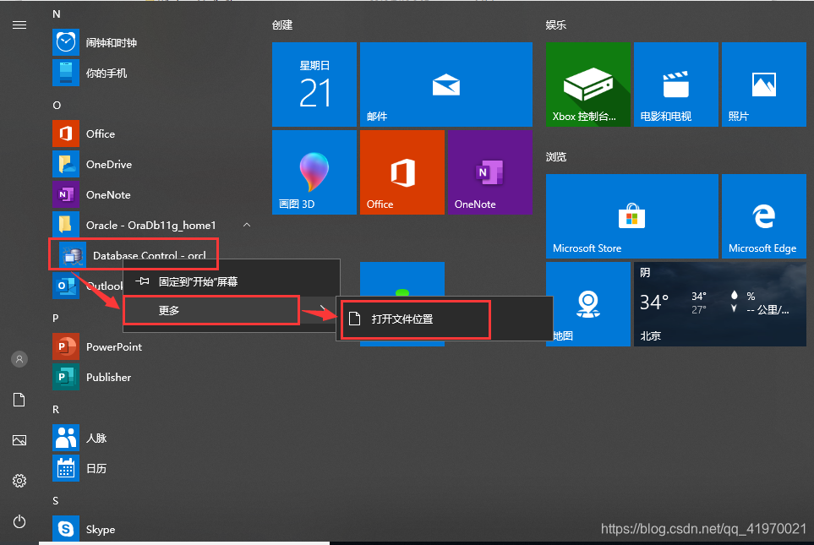Viewport: 814px width, 545px height.
Task: Click the user account icon
Action: pos(19,359)
